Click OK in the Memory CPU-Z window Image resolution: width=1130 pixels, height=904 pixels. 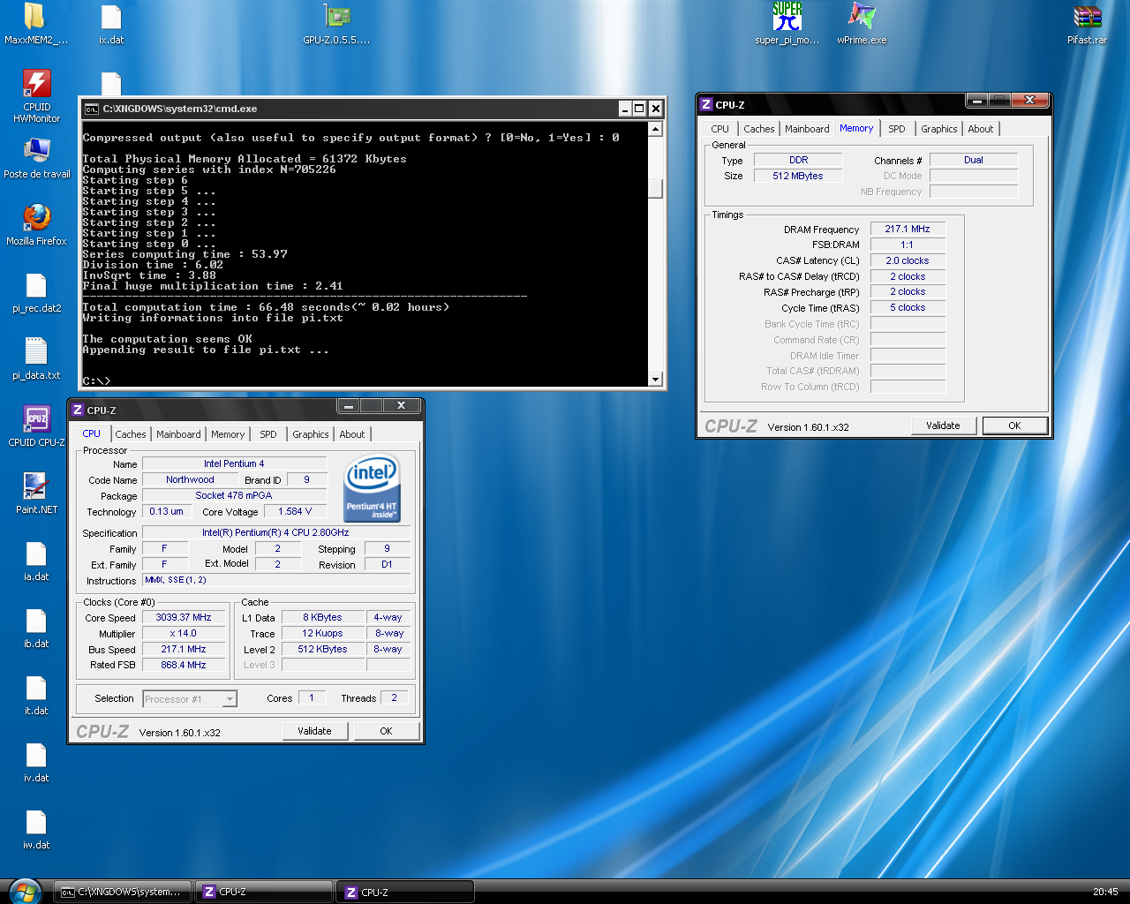click(1014, 426)
